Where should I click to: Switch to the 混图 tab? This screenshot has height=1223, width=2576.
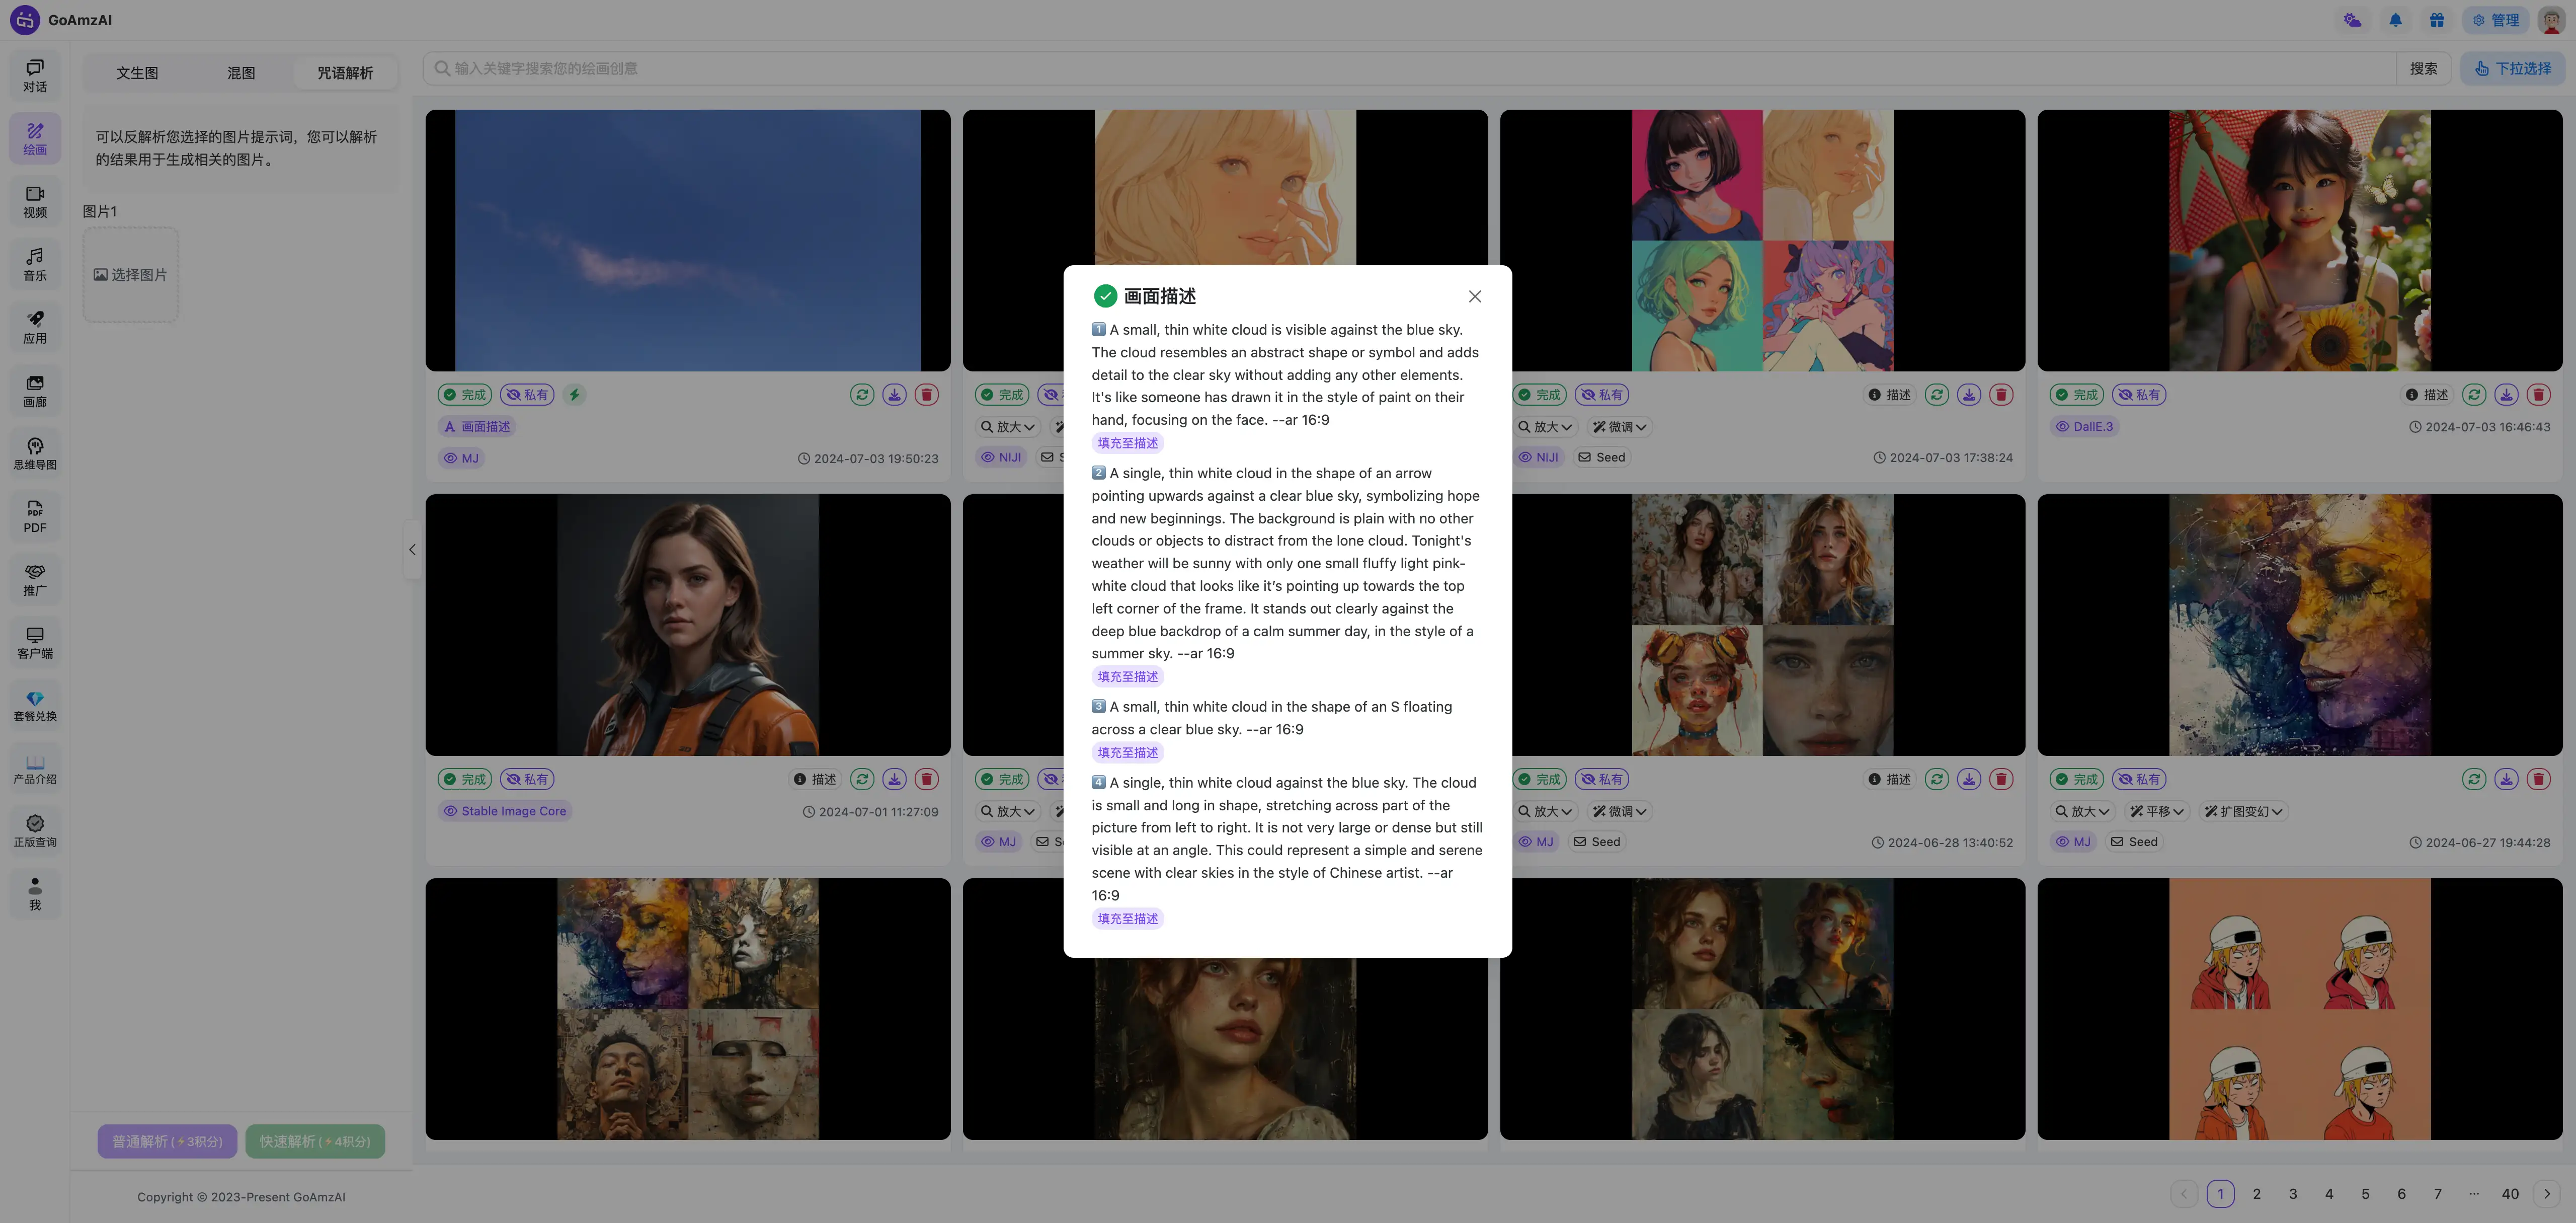tap(241, 73)
